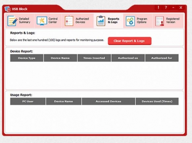
Task: Open help with the question mark icon
Action: tap(166, 8)
